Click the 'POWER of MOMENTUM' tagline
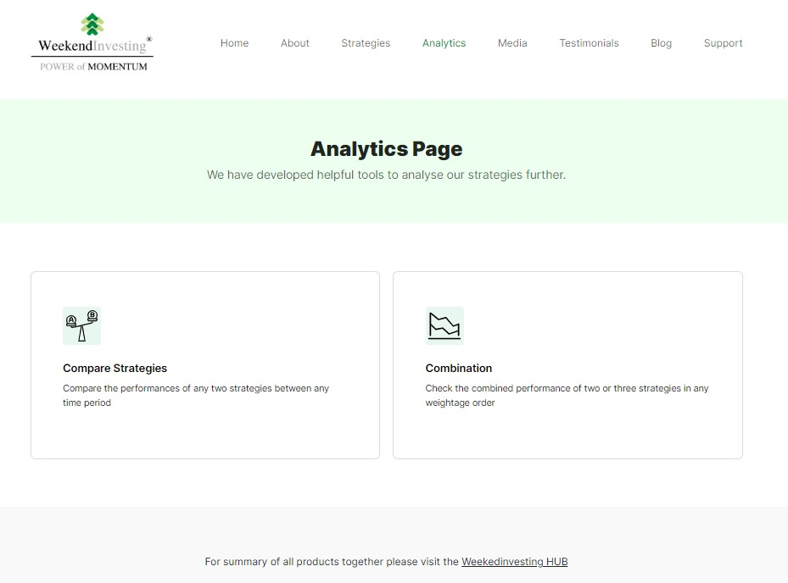Screen dimensions: 788x583 pos(93,66)
